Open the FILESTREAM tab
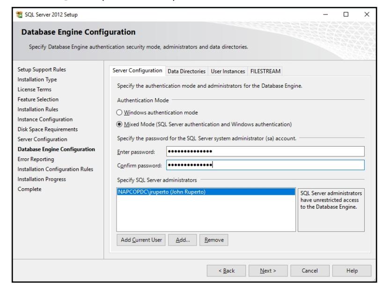Screen dimensions: 383x290 (x=265, y=71)
